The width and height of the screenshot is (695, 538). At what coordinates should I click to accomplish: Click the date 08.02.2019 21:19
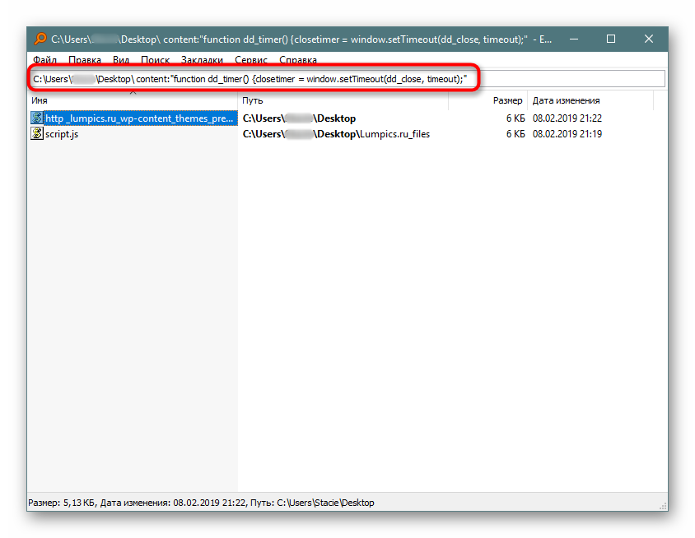click(x=567, y=134)
